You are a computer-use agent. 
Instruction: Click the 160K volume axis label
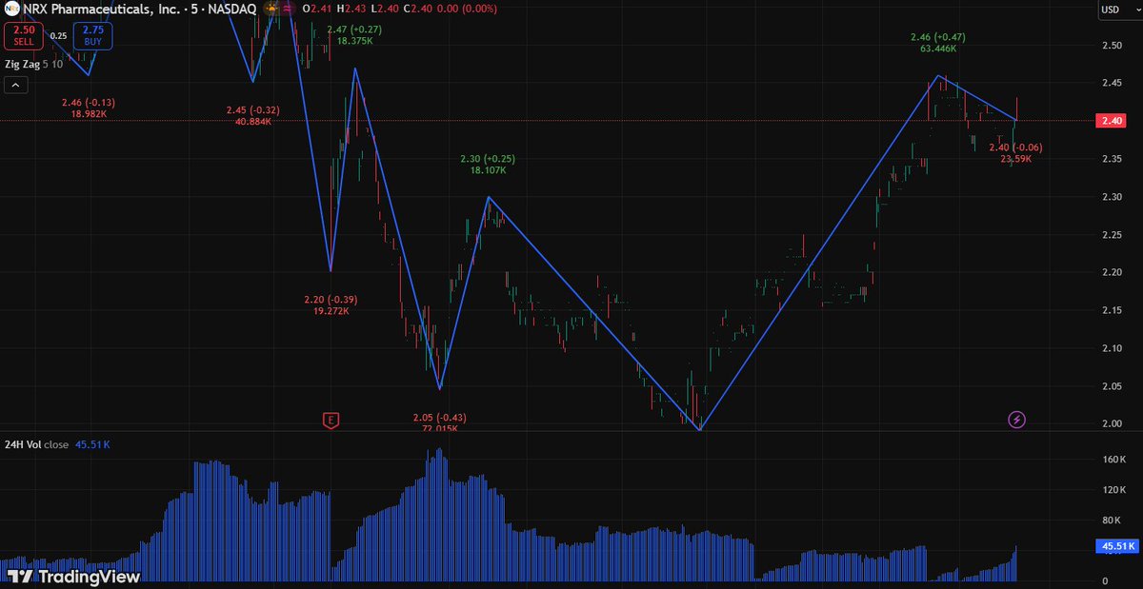(1113, 460)
